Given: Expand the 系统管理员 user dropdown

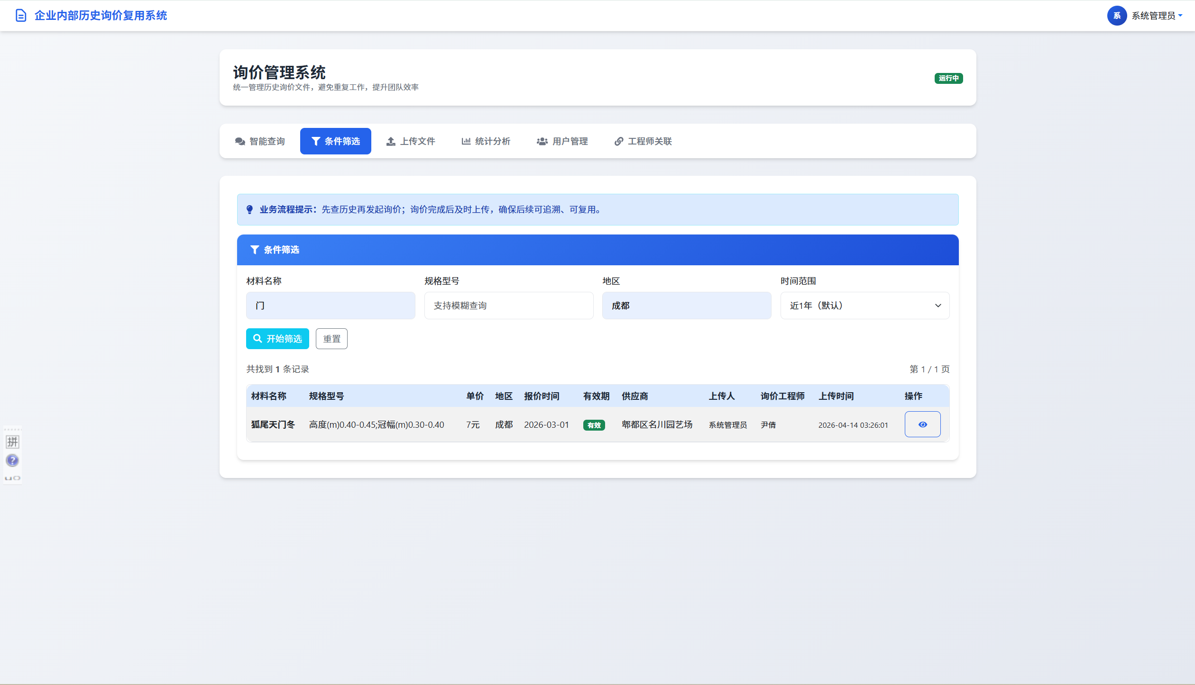Looking at the screenshot, I should [x=1157, y=16].
